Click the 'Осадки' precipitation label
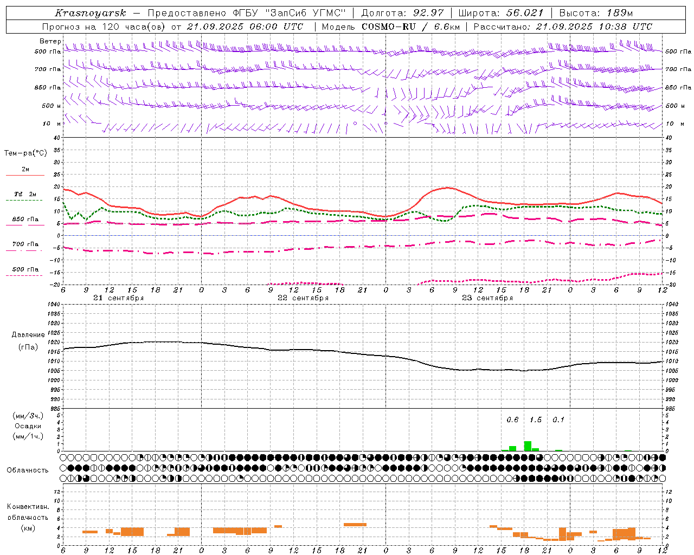694x555 pixels. [28, 426]
